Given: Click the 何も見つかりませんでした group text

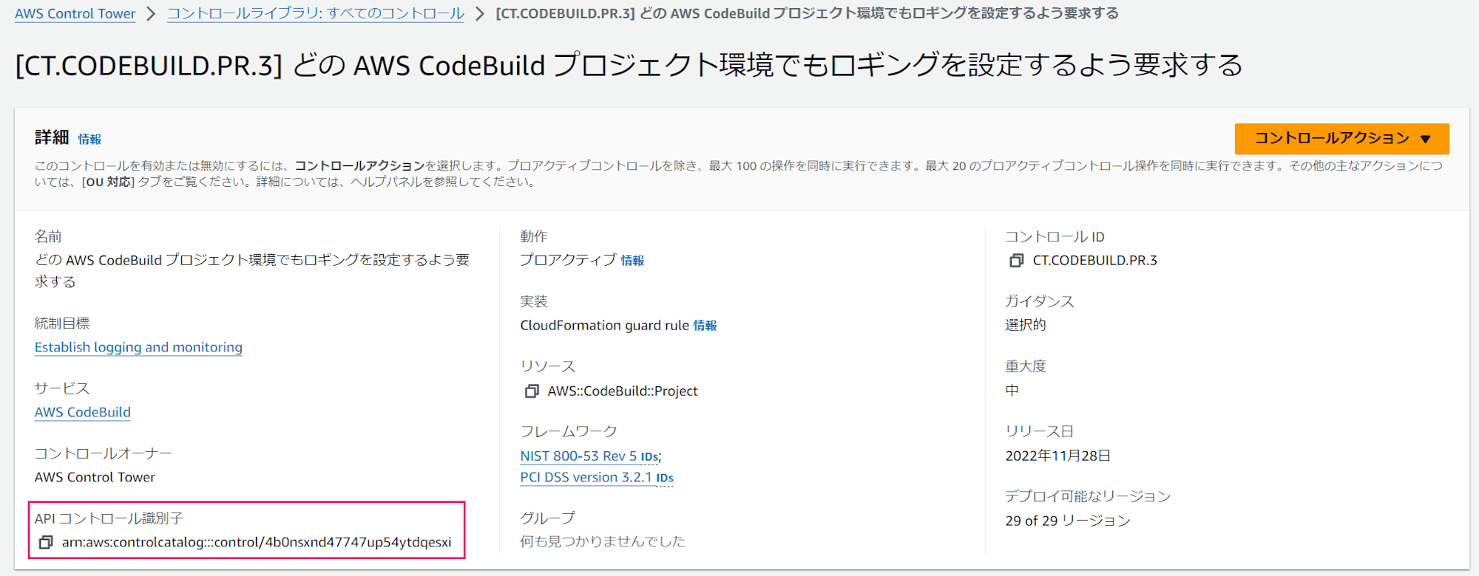Looking at the screenshot, I should [x=603, y=541].
